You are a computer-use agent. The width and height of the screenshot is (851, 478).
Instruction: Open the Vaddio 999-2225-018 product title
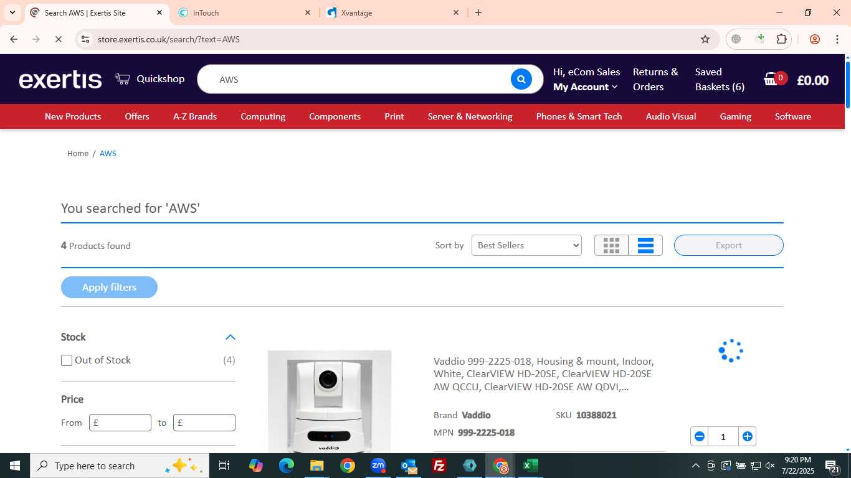[x=544, y=374]
